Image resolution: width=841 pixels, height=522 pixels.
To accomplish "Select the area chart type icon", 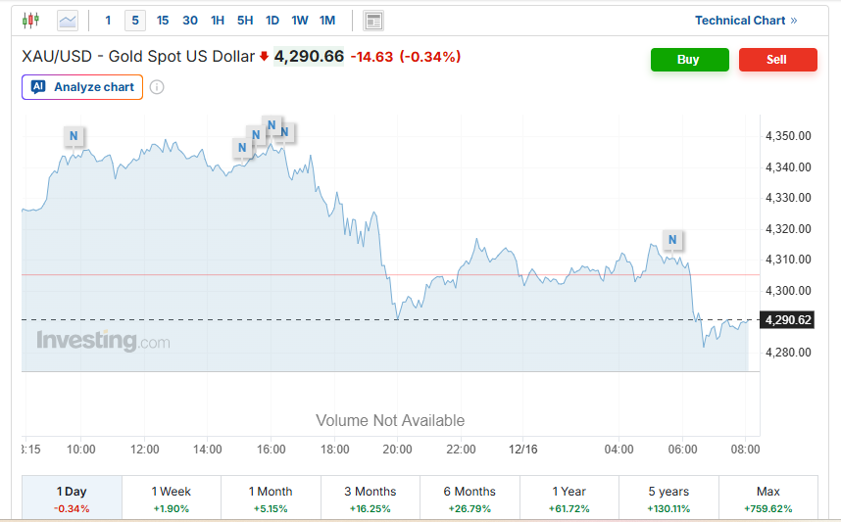I will (68, 20).
